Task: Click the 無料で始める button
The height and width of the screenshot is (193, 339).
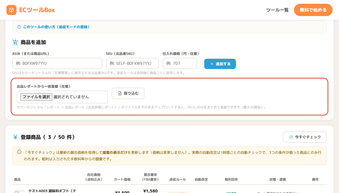Action: [313, 10]
